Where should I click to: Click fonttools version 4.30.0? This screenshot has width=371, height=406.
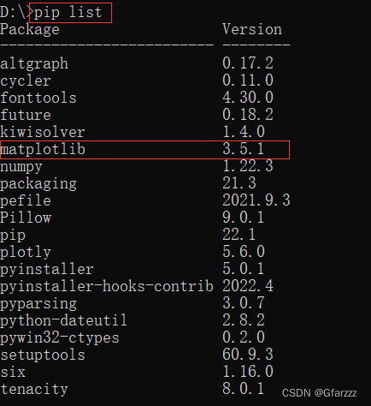248,98
